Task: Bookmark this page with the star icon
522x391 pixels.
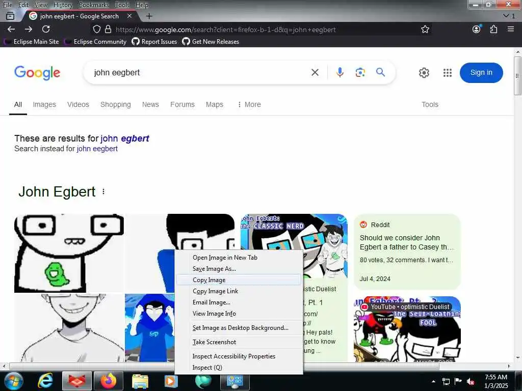Action: pos(425,29)
